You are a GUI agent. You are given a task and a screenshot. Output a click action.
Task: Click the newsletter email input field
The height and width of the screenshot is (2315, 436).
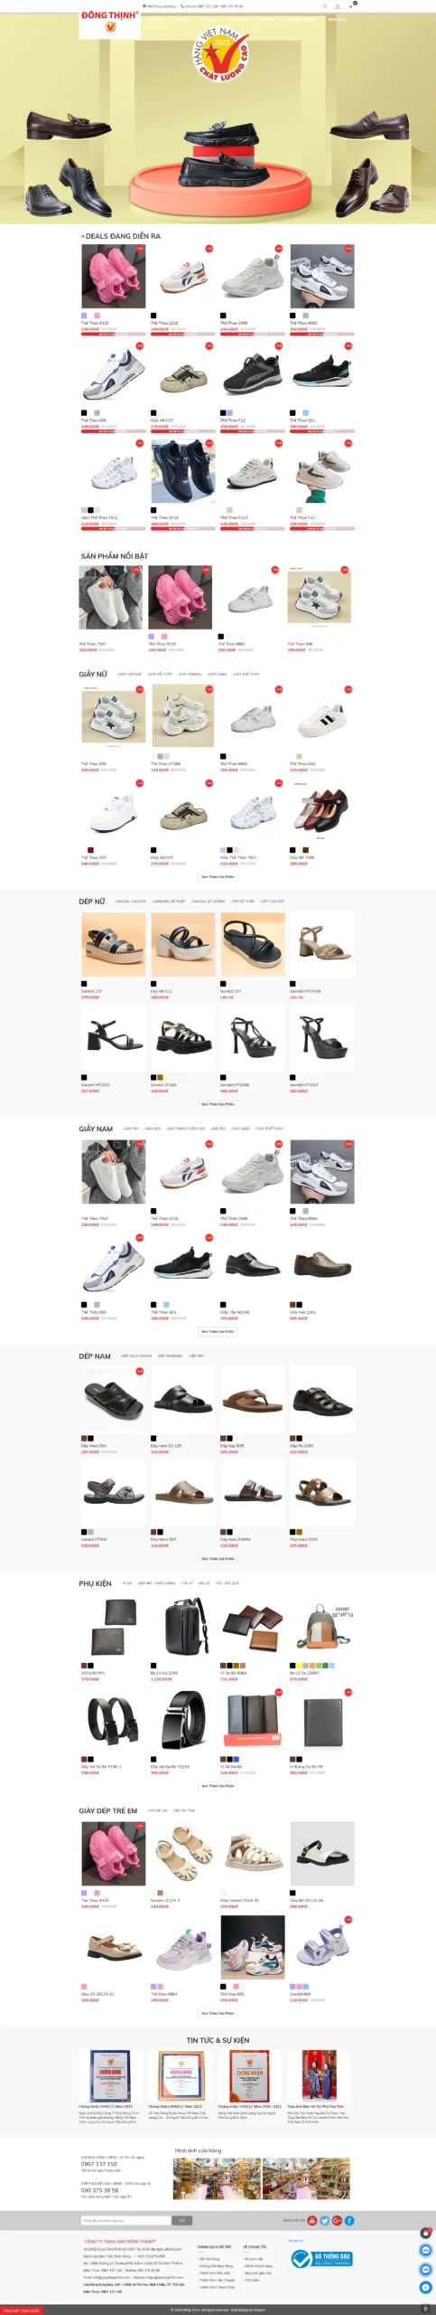pyautogui.click(x=125, y=2220)
